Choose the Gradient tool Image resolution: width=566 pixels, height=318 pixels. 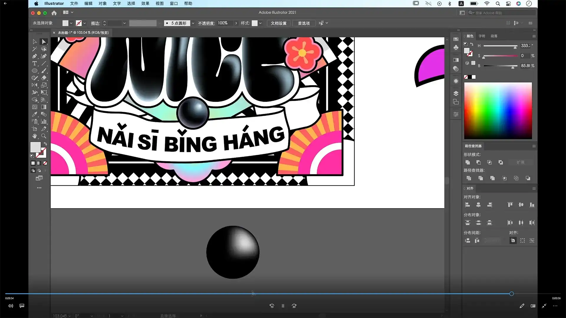click(44, 107)
